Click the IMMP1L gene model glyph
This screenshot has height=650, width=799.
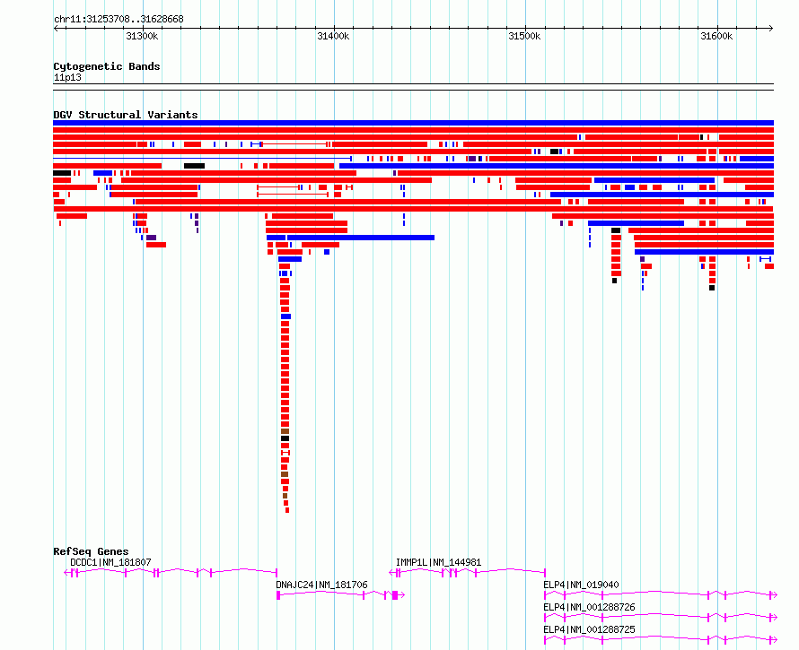(x=467, y=573)
